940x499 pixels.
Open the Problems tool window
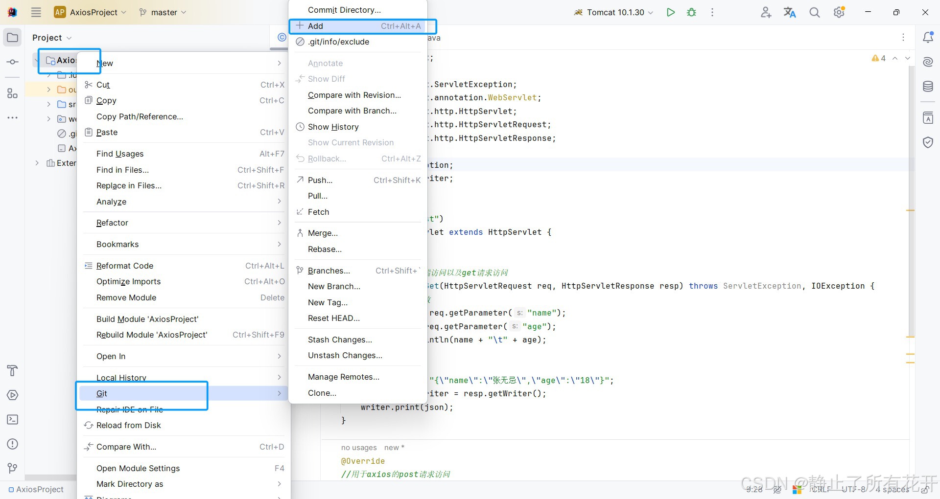(x=13, y=444)
